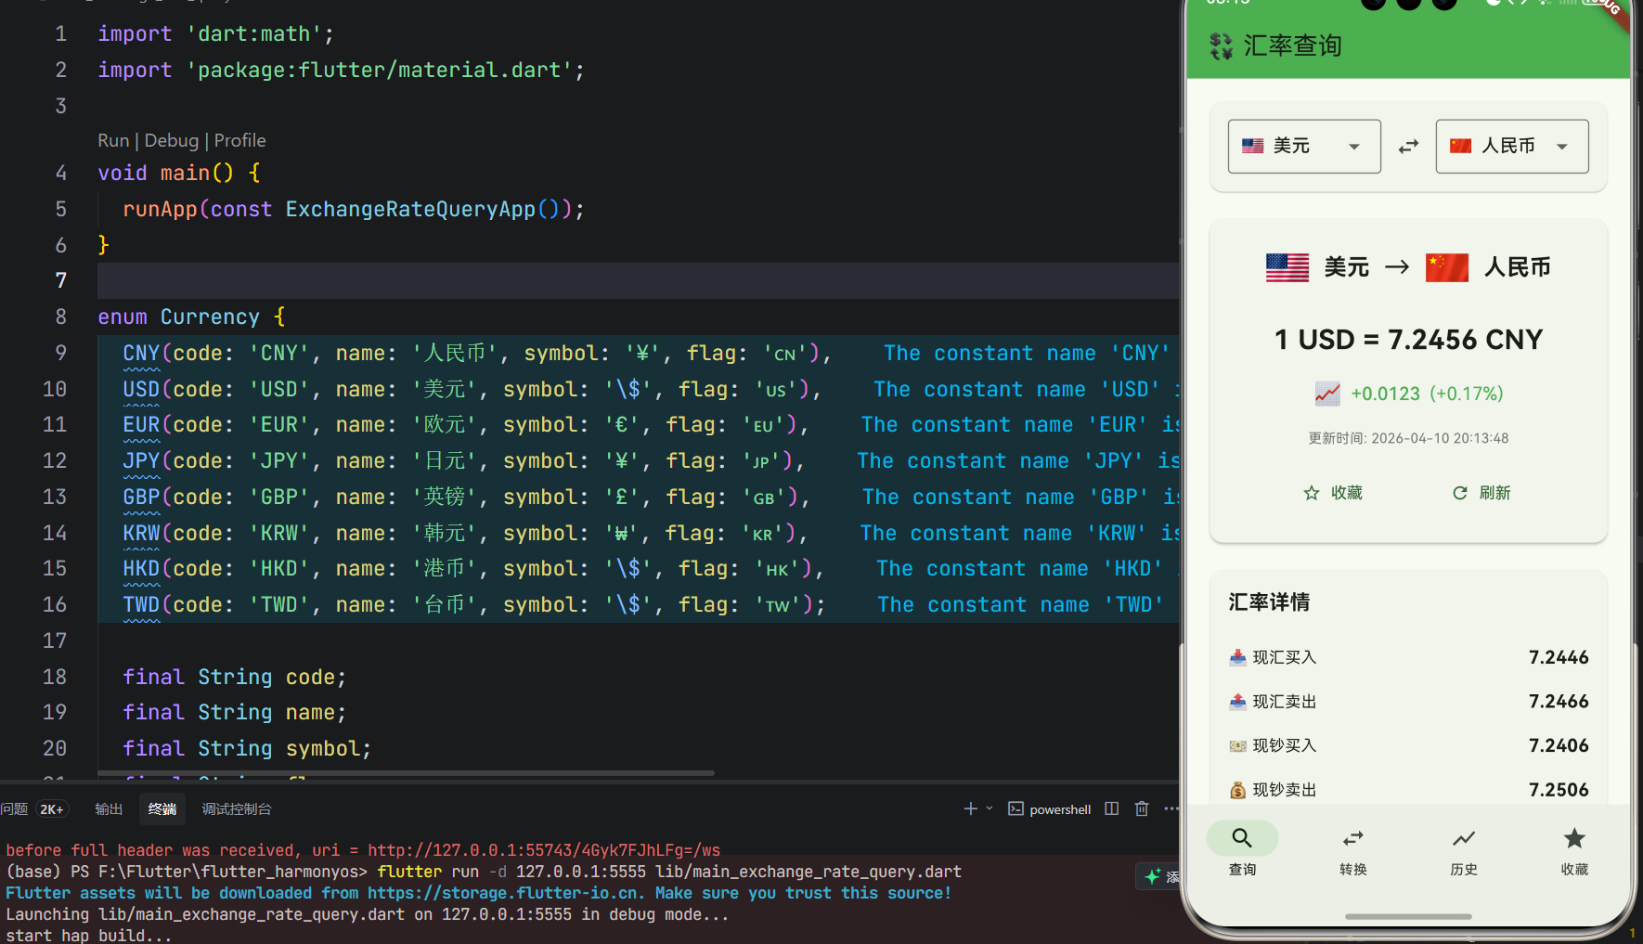Click the CNY enum constant on line 9

141,354
